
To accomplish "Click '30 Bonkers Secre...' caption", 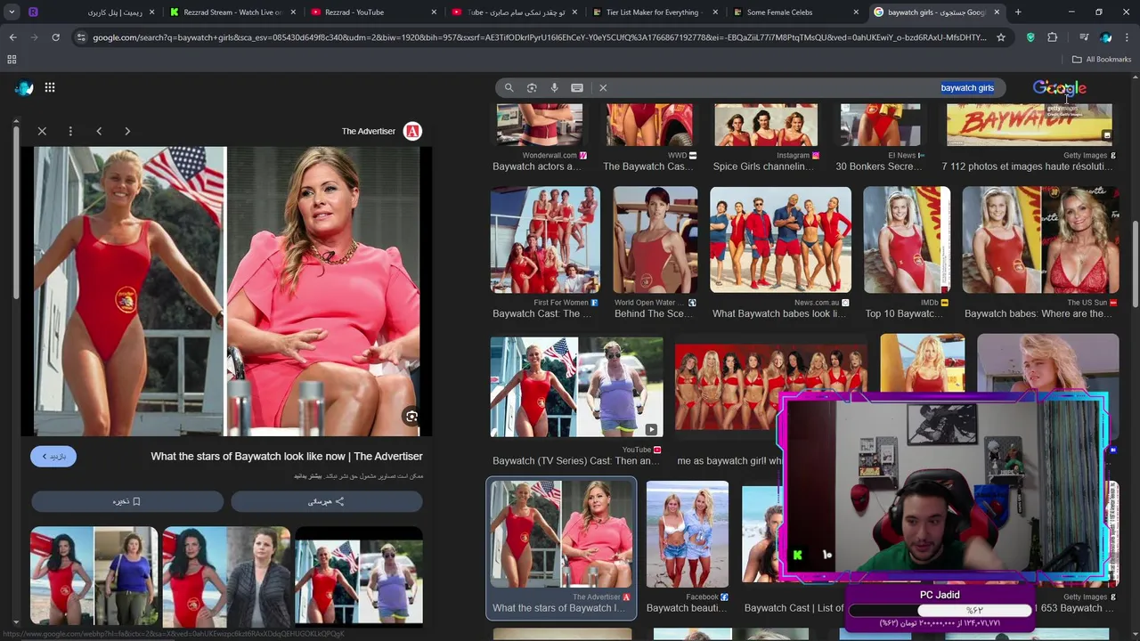I will (878, 166).
